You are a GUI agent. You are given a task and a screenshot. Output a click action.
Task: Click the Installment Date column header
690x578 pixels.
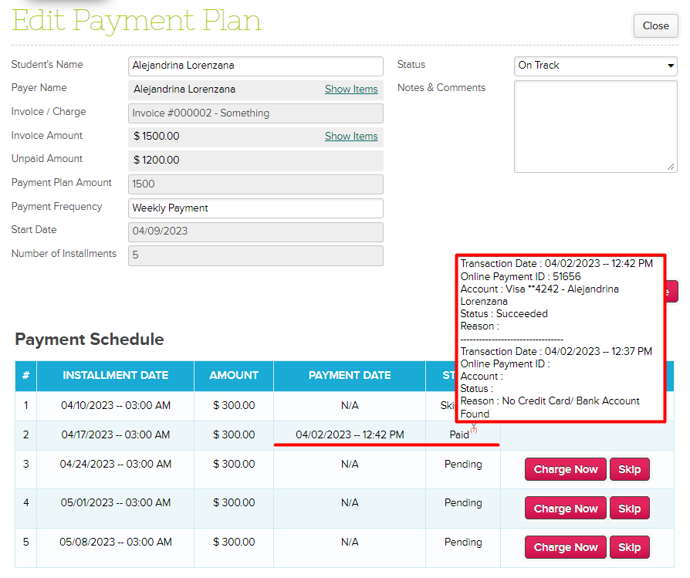[115, 376]
